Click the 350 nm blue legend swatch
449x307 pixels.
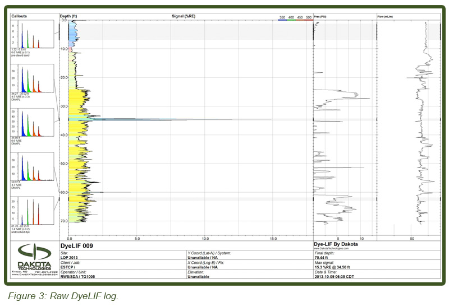point(283,20)
